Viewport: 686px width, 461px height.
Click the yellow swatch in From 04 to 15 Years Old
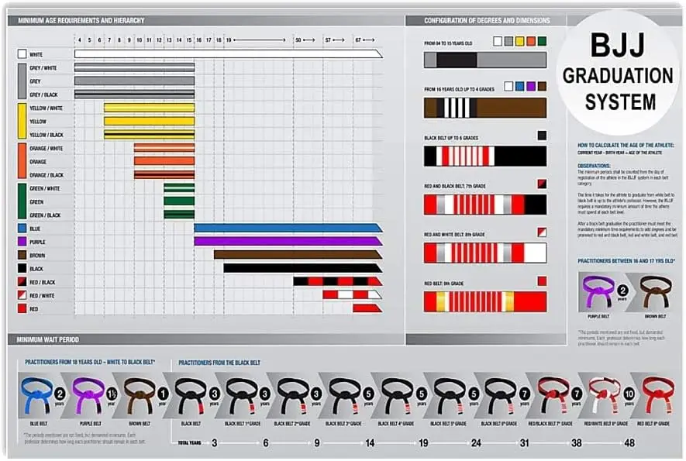point(519,41)
